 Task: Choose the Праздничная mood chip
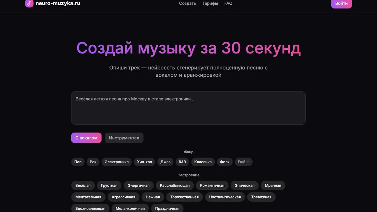[x=167, y=209]
